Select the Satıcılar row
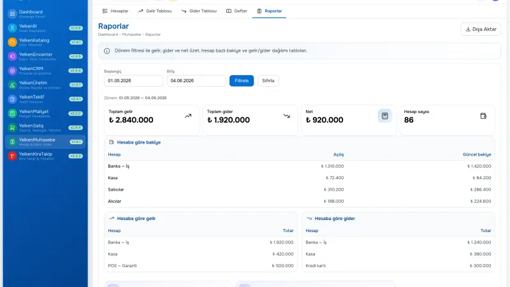510x287 pixels. coord(300,189)
